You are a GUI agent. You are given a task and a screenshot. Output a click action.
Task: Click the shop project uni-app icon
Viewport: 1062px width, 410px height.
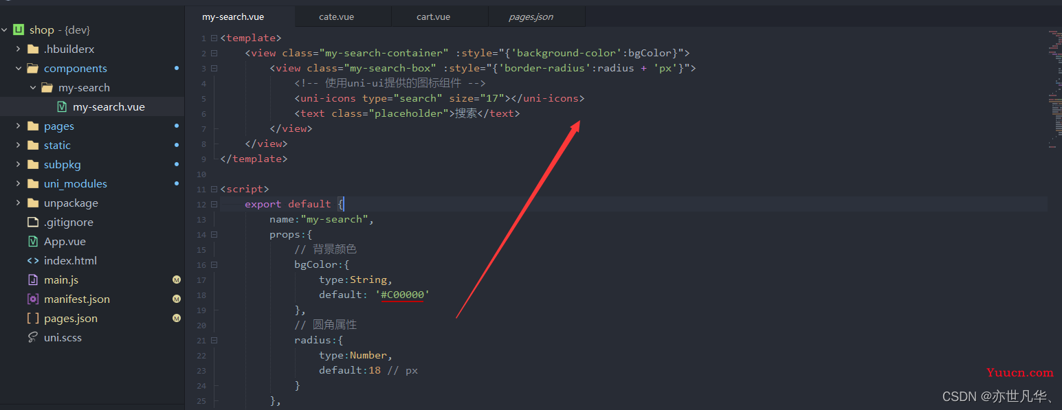pyautogui.click(x=19, y=30)
